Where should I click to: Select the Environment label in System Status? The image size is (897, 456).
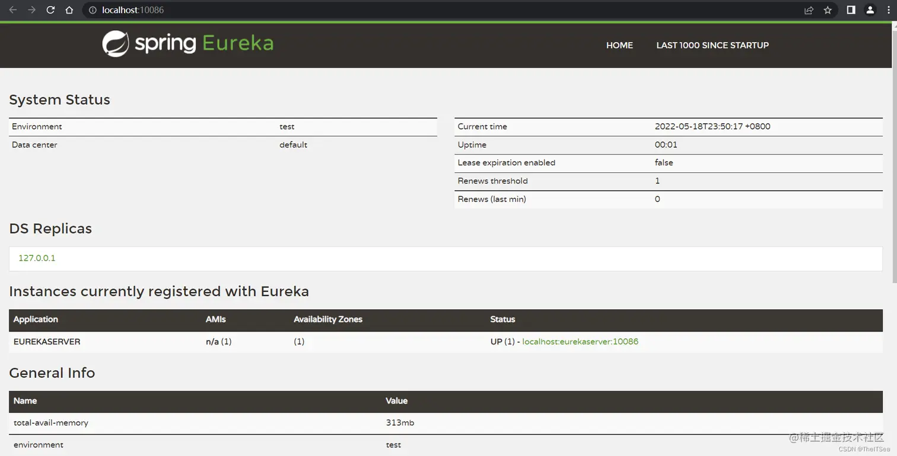[37, 127]
